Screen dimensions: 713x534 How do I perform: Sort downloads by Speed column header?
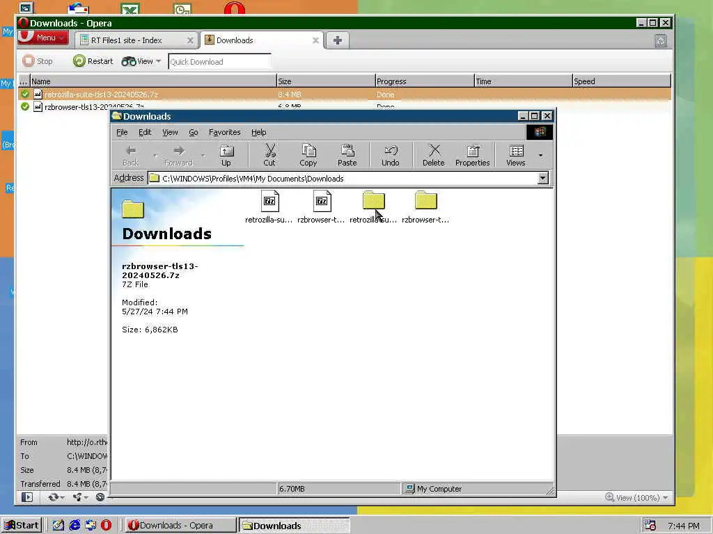[622, 81]
